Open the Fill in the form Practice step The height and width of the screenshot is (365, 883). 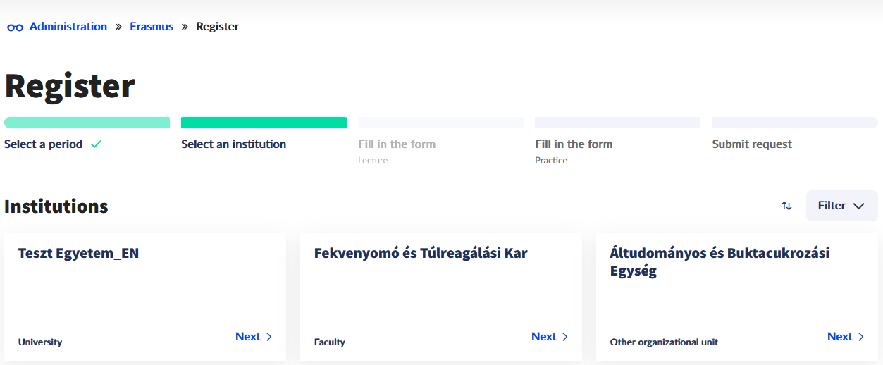(574, 144)
